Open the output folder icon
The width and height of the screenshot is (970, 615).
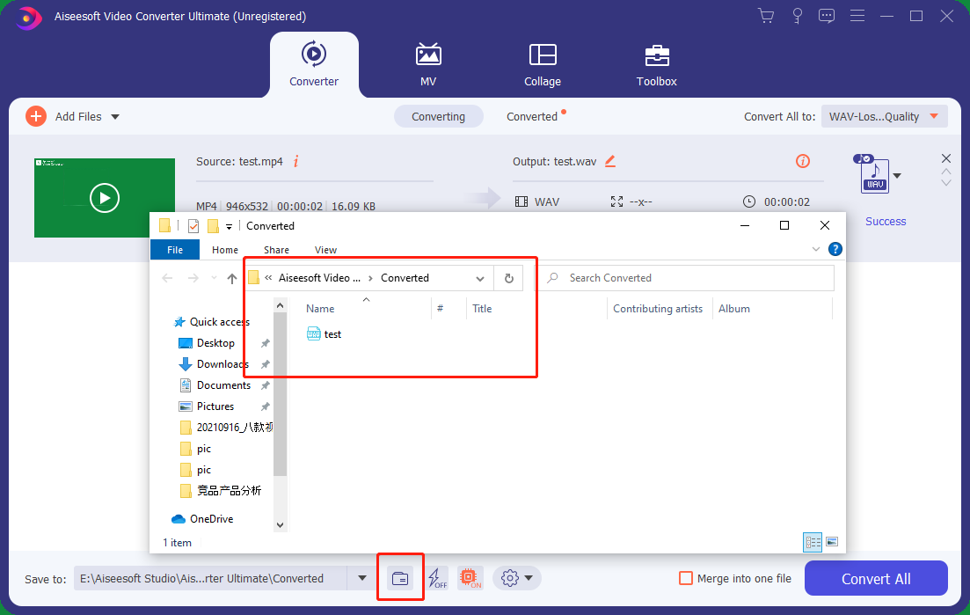400,579
